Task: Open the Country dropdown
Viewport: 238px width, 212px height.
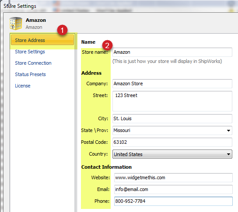Action: [x=172, y=154]
